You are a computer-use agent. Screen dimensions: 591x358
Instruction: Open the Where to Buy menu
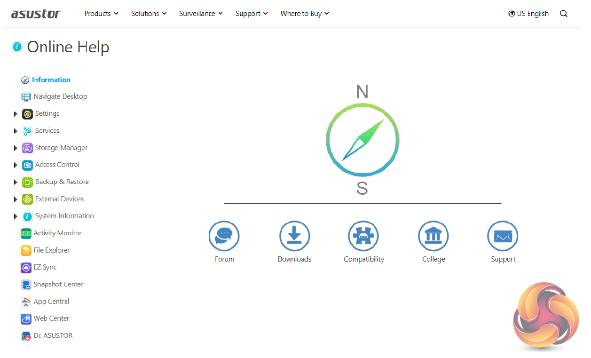tap(305, 14)
